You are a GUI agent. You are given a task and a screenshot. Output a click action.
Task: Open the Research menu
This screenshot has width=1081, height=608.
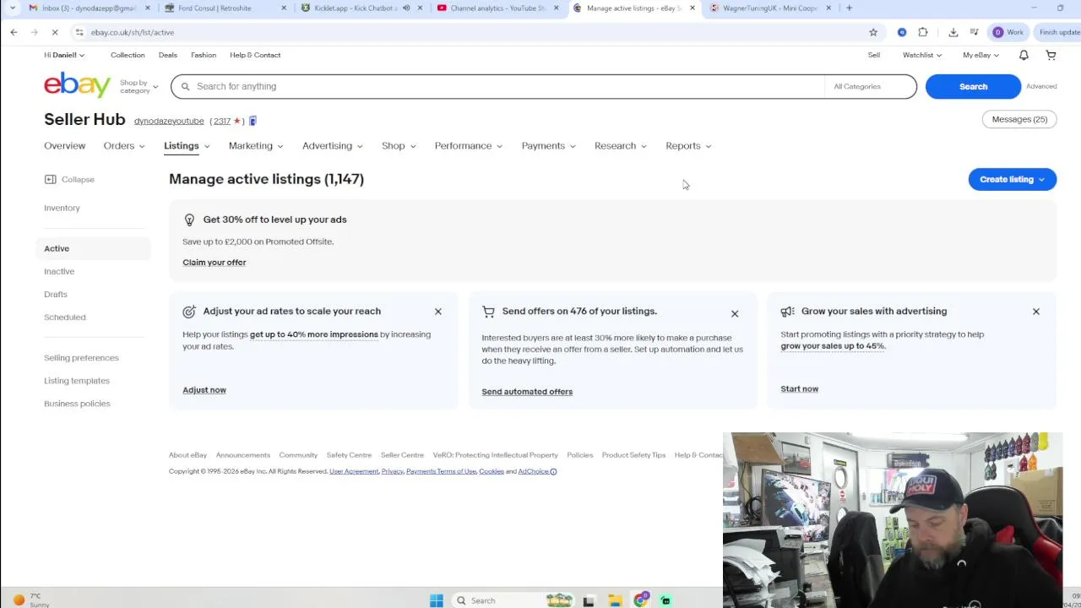[x=621, y=146]
